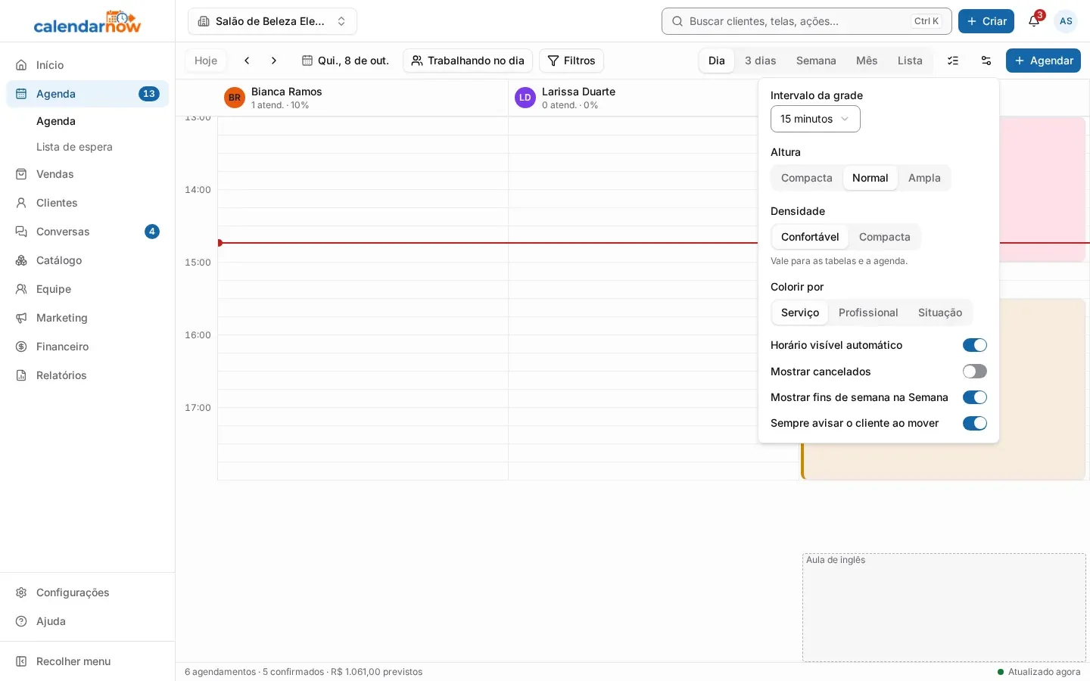Close the display settings sliders icon
This screenshot has width=1090, height=681.
(986, 61)
